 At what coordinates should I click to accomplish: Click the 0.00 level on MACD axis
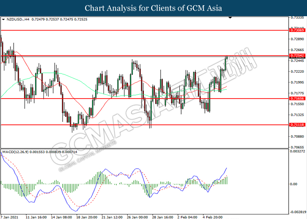click(x=293, y=184)
